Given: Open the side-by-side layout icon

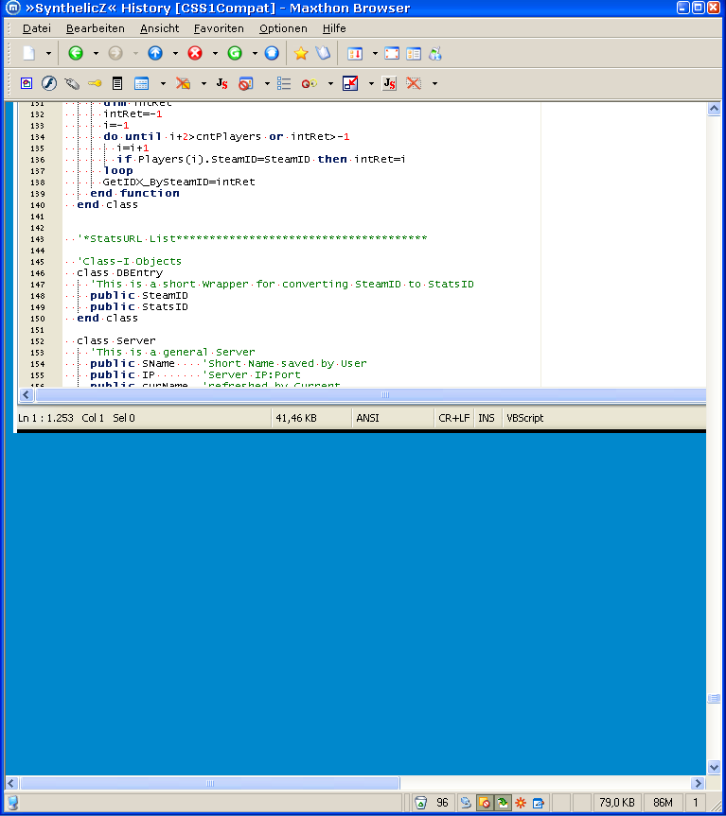Looking at the screenshot, I should [x=414, y=53].
